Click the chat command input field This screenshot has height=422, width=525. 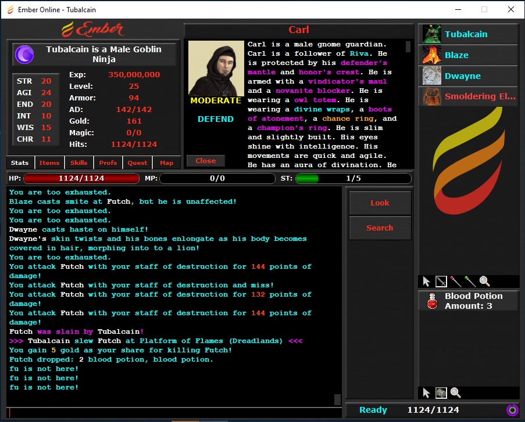click(174, 413)
